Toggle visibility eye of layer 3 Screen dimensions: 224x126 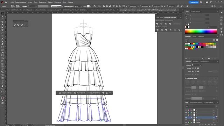tap(186, 115)
